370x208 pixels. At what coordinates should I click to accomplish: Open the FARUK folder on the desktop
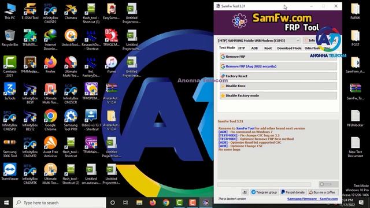pos(355,12)
